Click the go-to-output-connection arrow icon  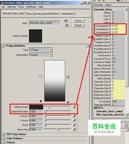click(x=67, y=25)
